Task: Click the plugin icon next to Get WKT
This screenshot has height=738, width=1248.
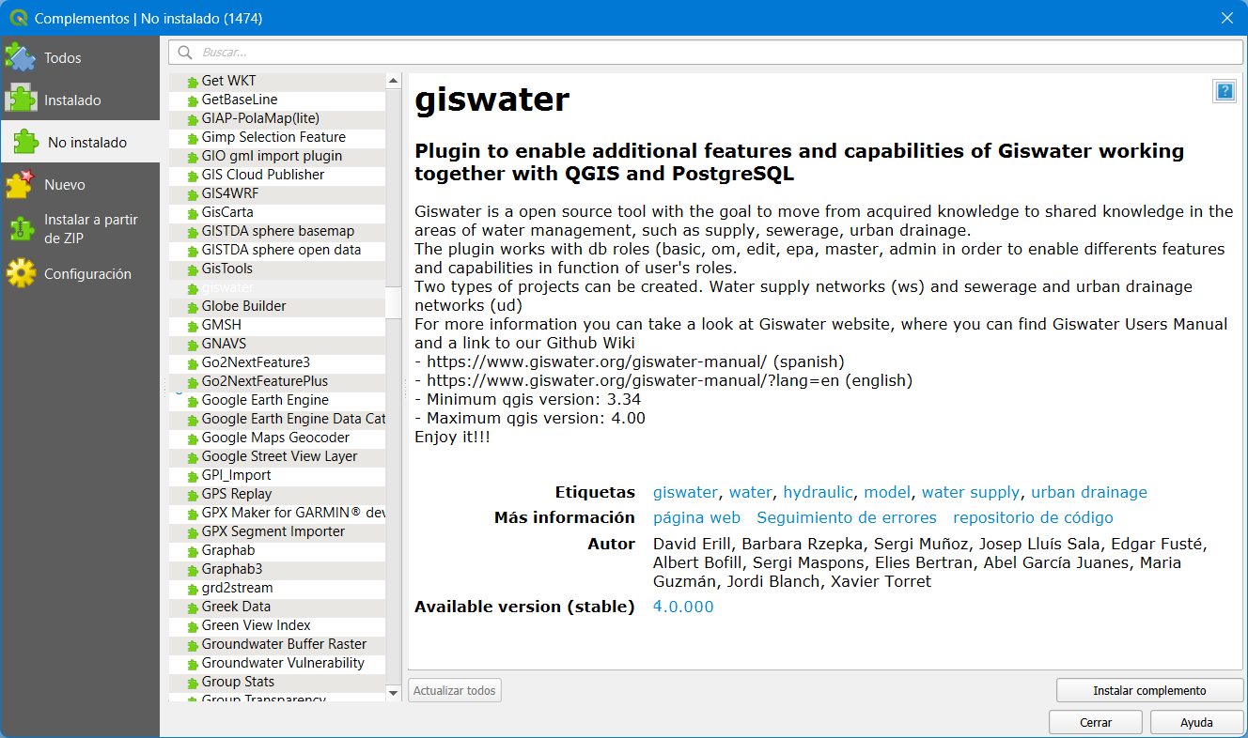Action: point(193,82)
